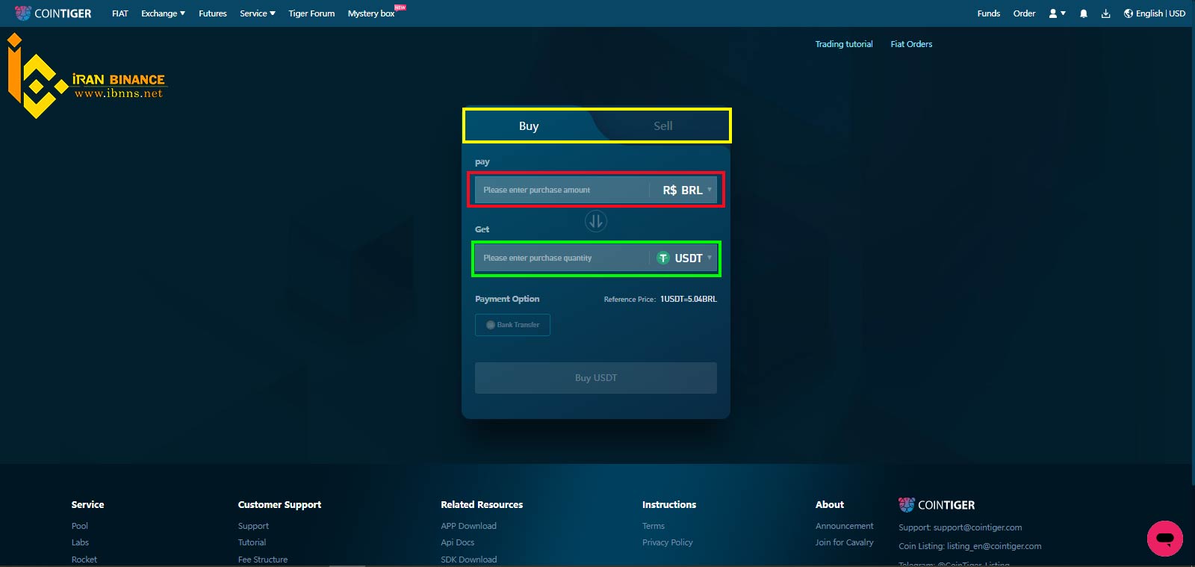
Task: Open the Mystery box page
Action: pyautogui.click(x=371, y=13)
